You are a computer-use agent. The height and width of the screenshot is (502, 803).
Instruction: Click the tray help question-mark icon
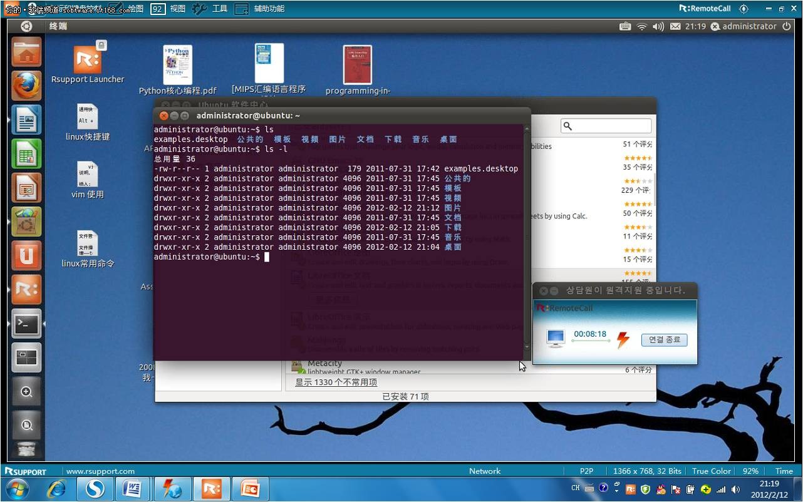603,488
